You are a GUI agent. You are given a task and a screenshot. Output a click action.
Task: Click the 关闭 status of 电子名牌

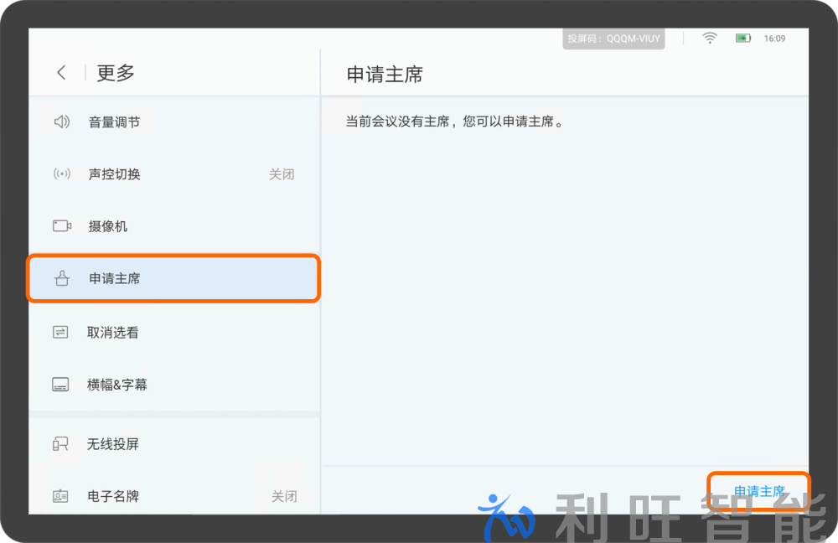(284, 497)
